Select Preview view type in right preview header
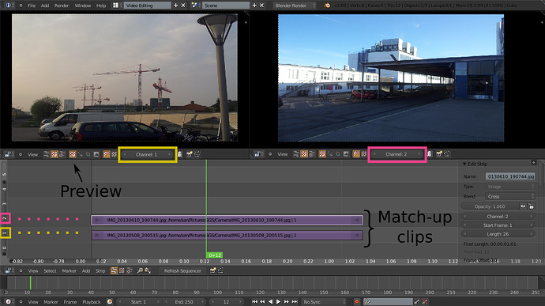 [304, 154]
